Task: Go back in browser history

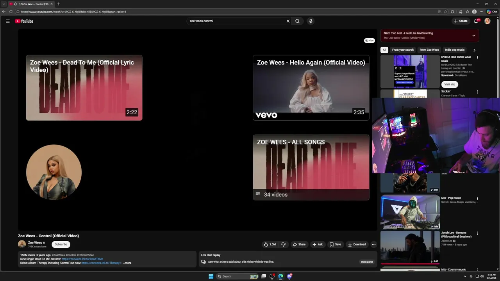Action: tap(4, 12)
